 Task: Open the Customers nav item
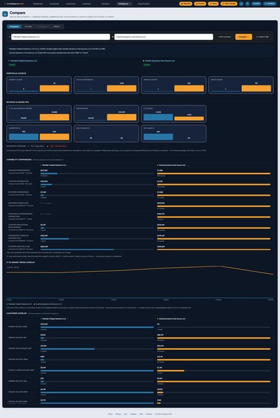pos(71,4)
